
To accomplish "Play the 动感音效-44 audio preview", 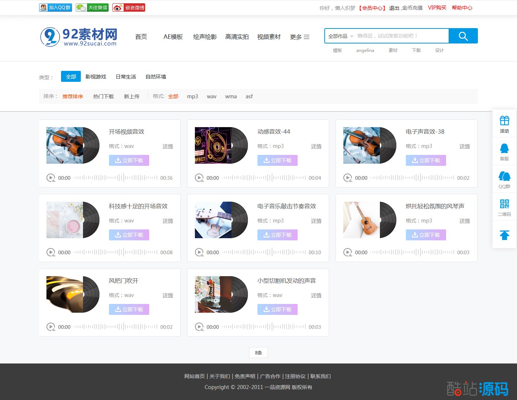I will (199, 178).
